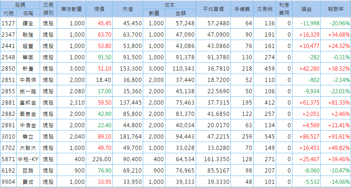This screenshot has height=188, width=351.
Task: Click return rate -0.31%
Action: (341, 57)
